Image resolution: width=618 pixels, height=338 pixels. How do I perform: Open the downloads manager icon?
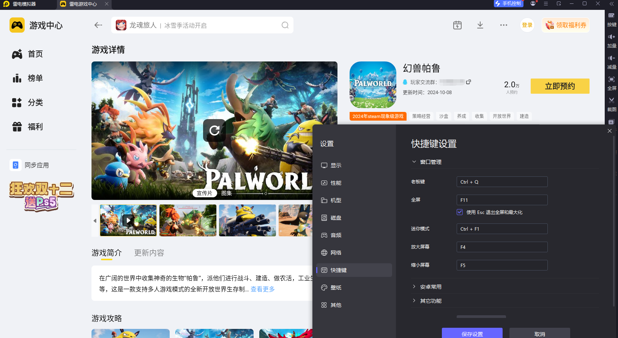(x=480, y=25)
